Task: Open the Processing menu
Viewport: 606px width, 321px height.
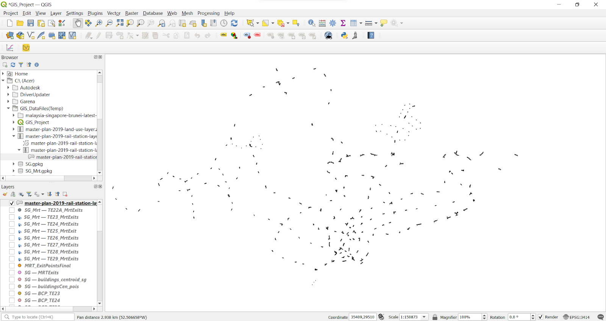Action: coord(208,13)
